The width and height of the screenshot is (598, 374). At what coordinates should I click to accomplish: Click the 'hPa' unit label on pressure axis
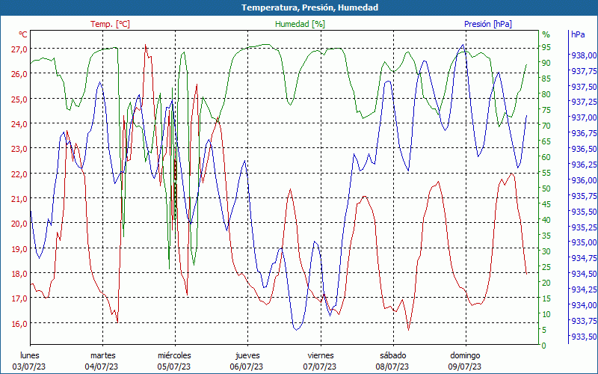point(578,34)
